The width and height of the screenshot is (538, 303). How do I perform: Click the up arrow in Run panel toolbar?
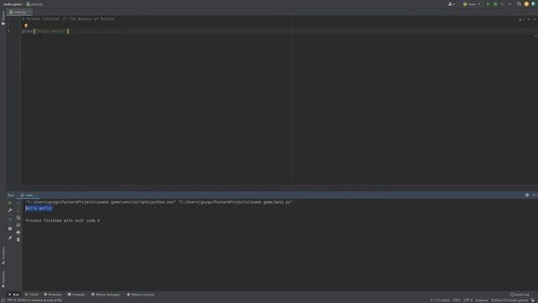coord(18,203)
